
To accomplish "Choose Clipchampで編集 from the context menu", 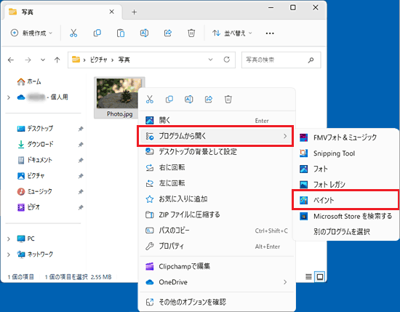I will pos(217,267).
